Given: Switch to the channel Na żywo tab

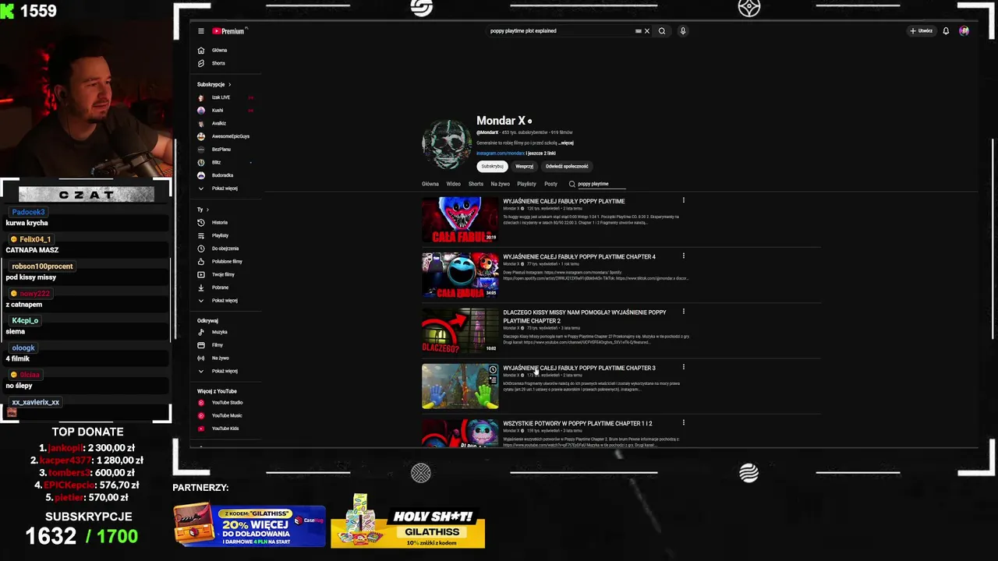Looking at the screenshot, I should pyautogui.click(x=500, y=184).
